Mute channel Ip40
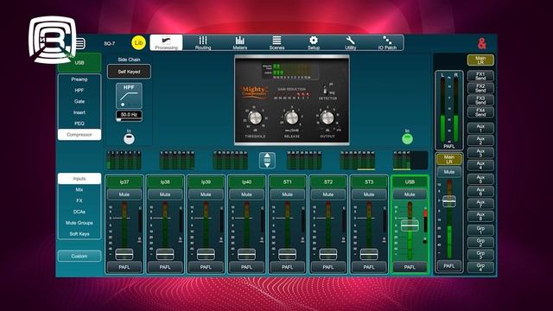 [246, 194]
